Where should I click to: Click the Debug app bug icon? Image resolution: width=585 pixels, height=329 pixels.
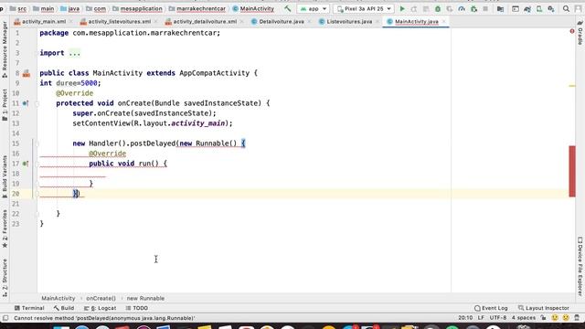pos(438,8)
